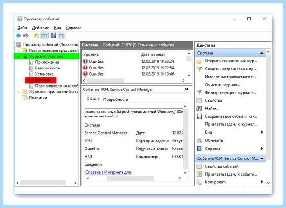Click the up-folder toolbar icon
The height and width of the screenshot is (208, 286).
(36, 36)
